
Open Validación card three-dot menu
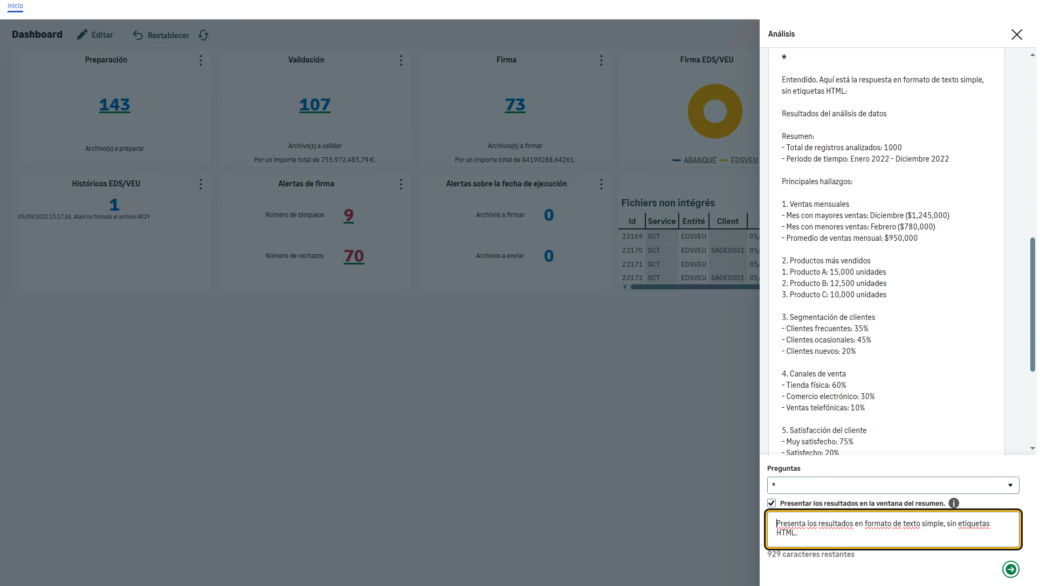click(401, 60)
